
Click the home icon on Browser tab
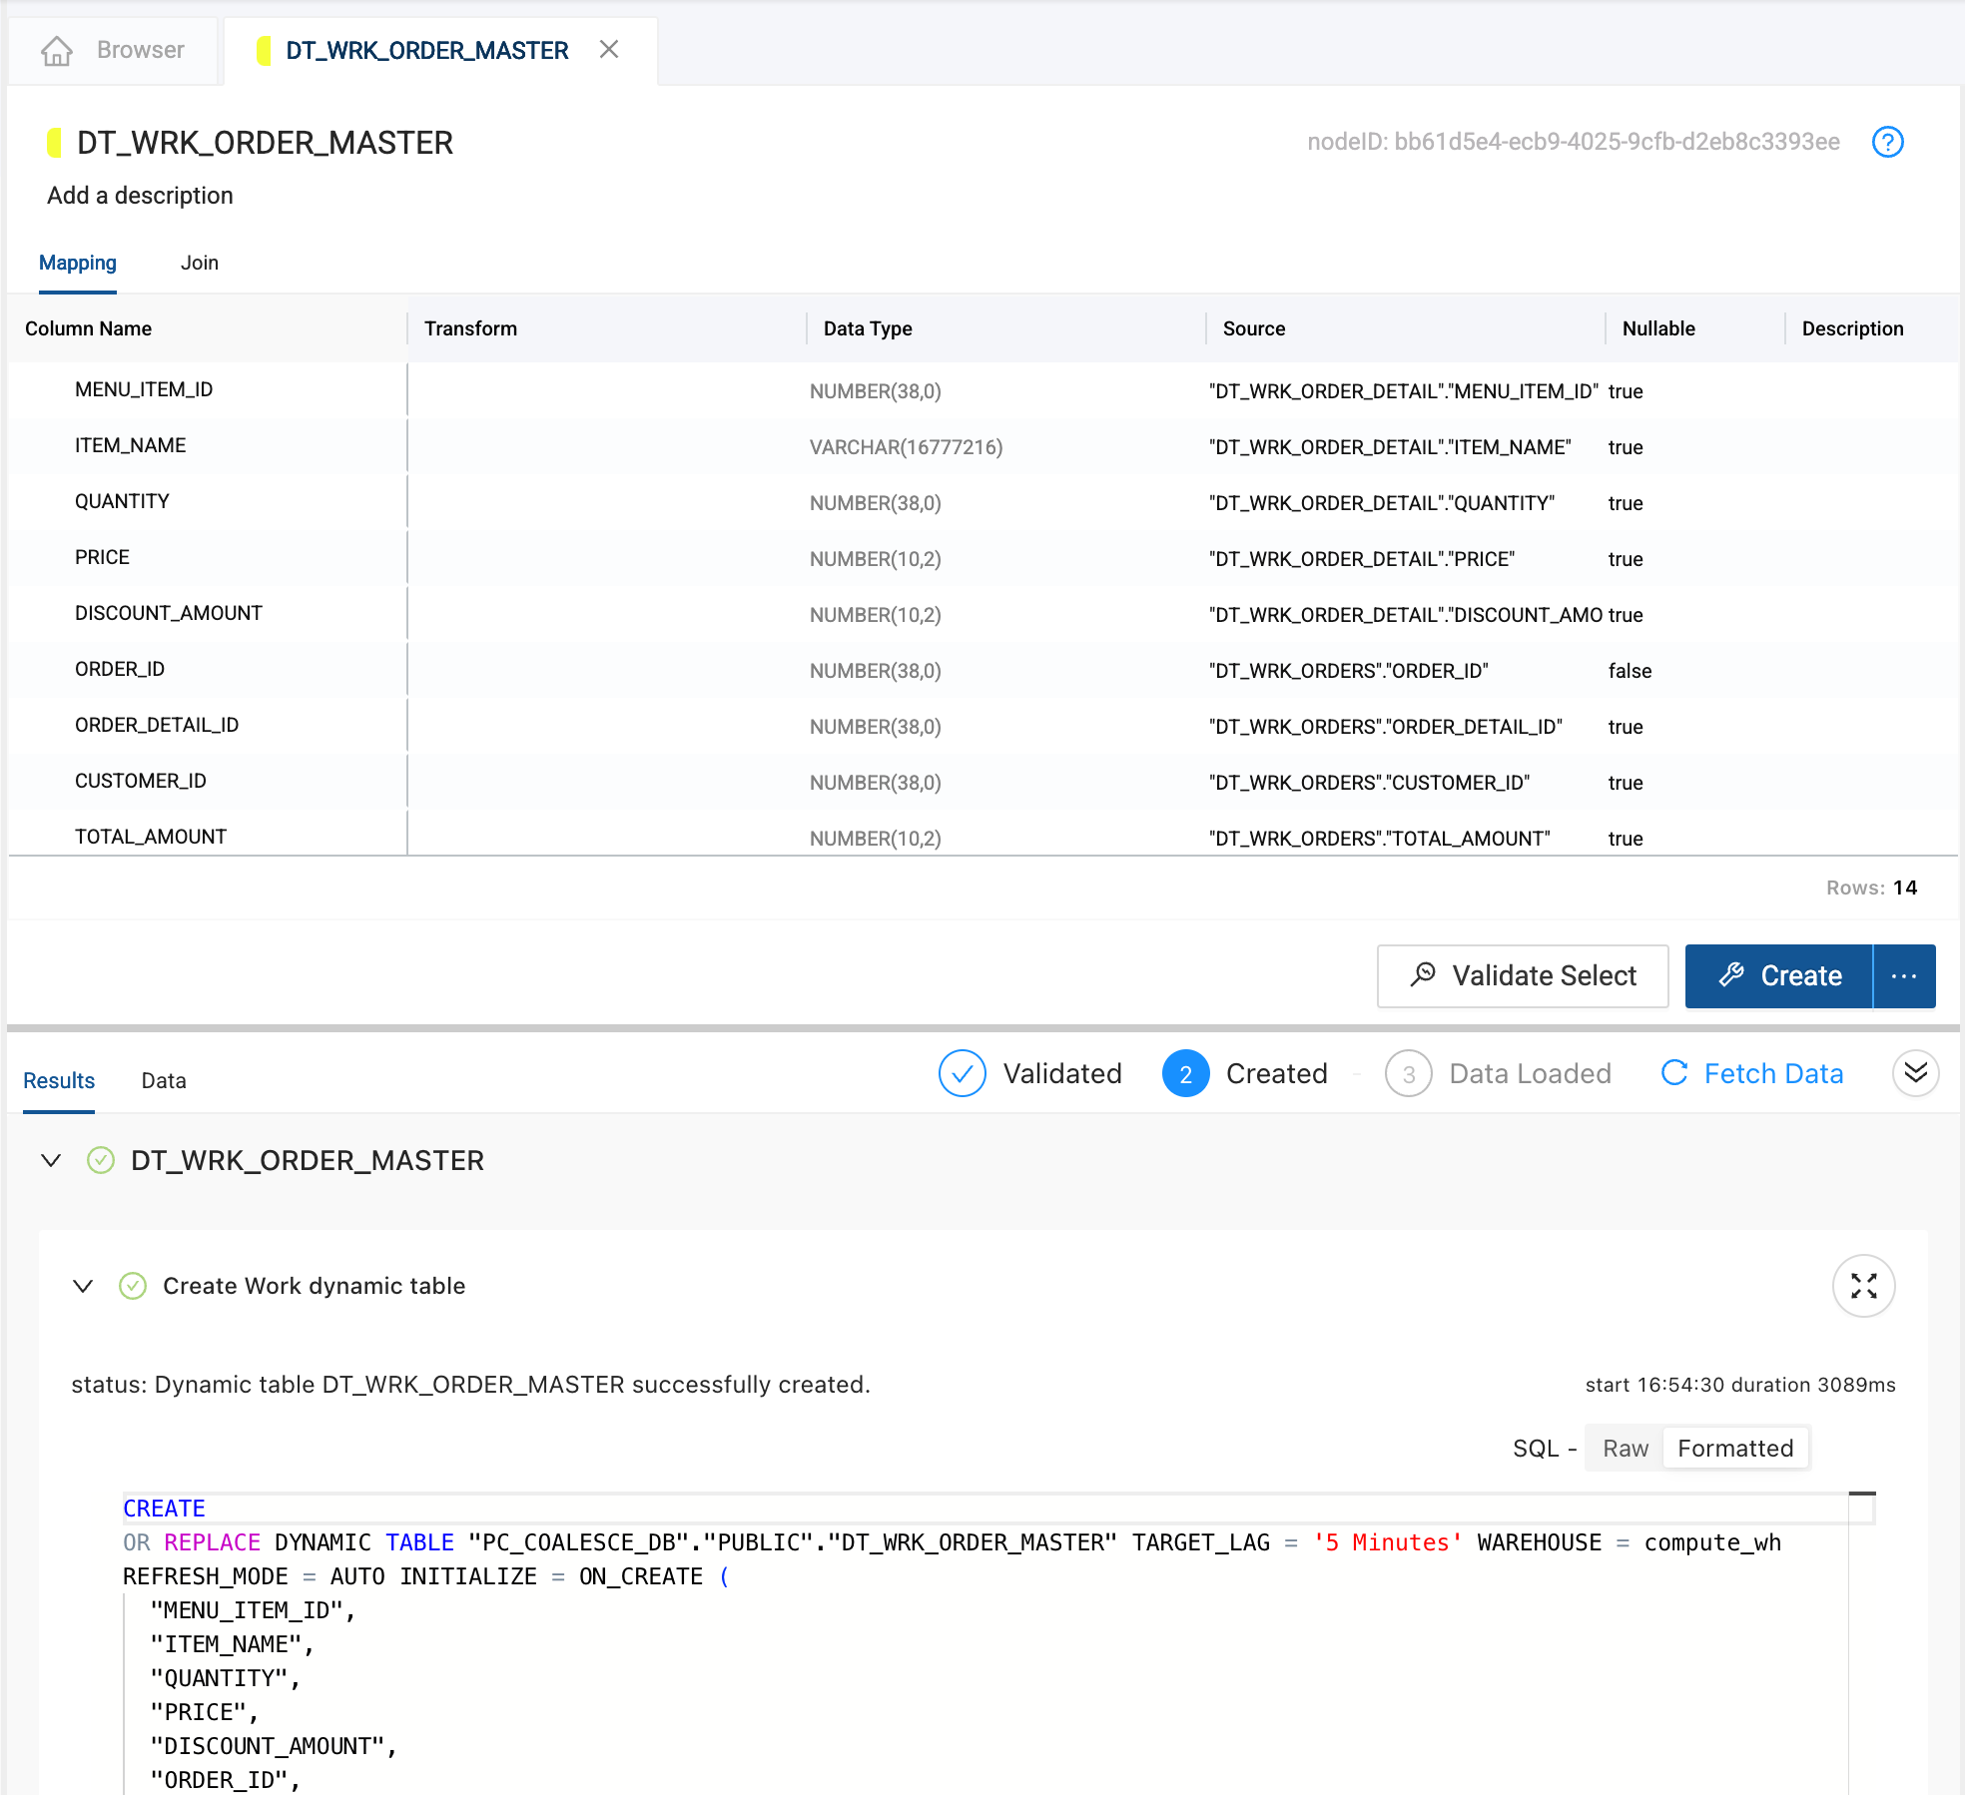click(57, 50)
